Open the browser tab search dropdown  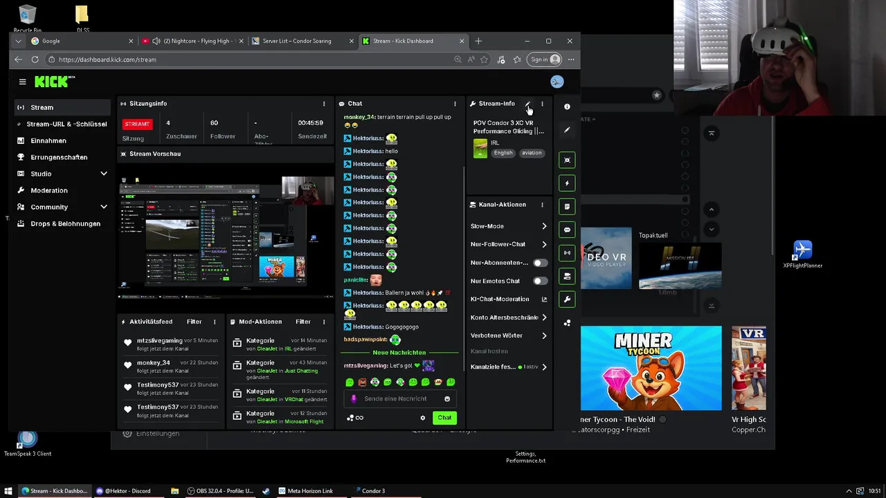(18, 41)
